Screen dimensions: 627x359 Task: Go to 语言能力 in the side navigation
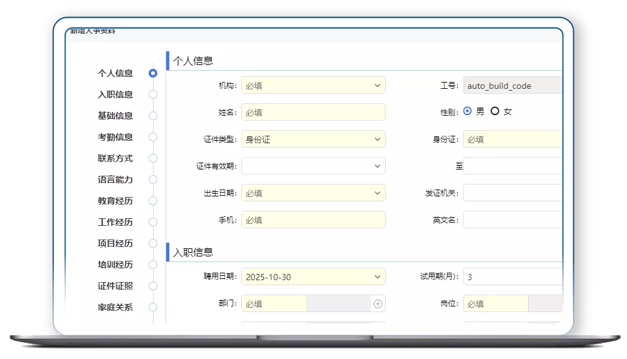115,179
